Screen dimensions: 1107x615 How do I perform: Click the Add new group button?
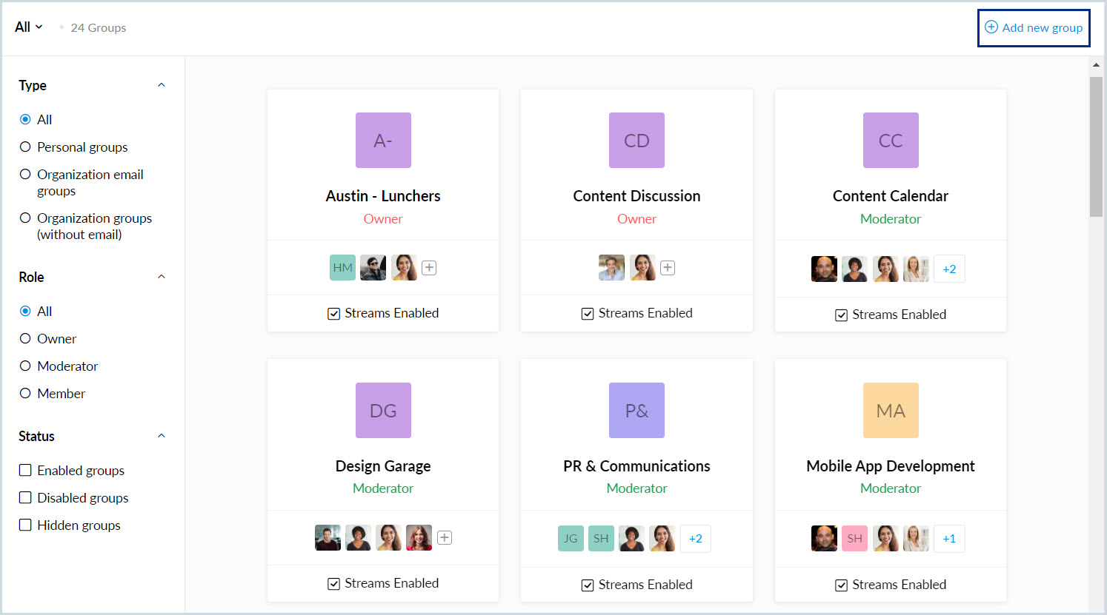click(x=1034, y=28)
